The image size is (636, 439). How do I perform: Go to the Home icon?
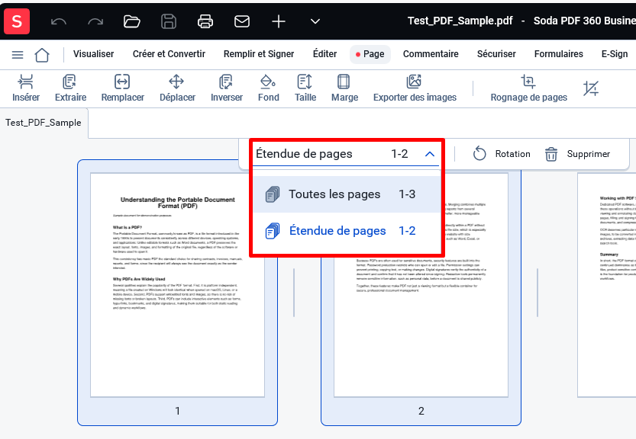[x=42, y=55]
